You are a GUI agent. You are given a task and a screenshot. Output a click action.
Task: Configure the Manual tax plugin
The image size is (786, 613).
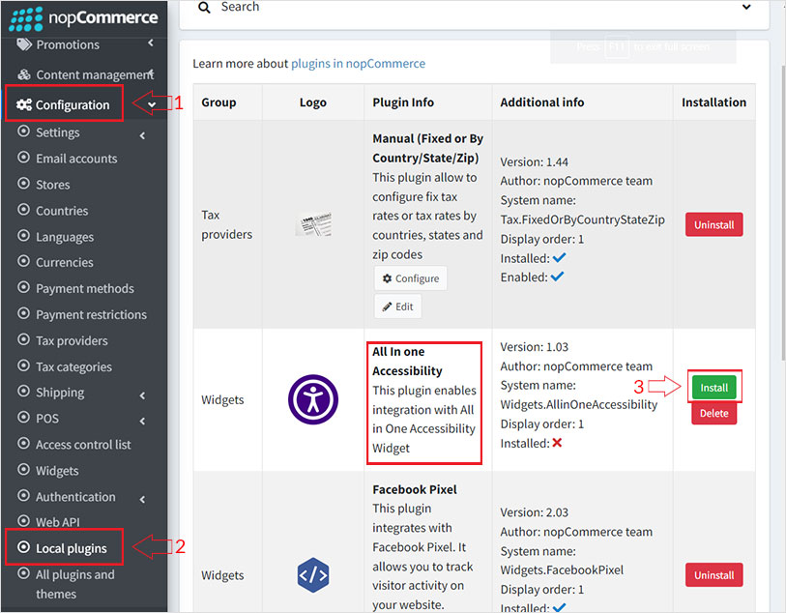coord(411,278)
